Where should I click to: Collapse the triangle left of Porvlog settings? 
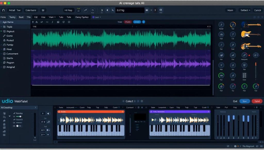(10, 116)
